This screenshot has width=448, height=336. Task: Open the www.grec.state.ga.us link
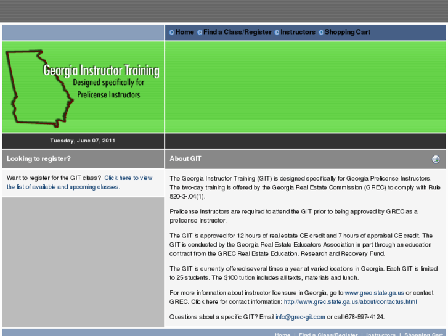374,293
